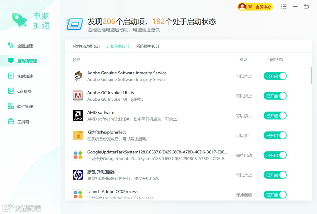Select Adobe Genuine Software Integrity Service title
317x214 pixels.
pyautogui.click(x=127, y=73)
